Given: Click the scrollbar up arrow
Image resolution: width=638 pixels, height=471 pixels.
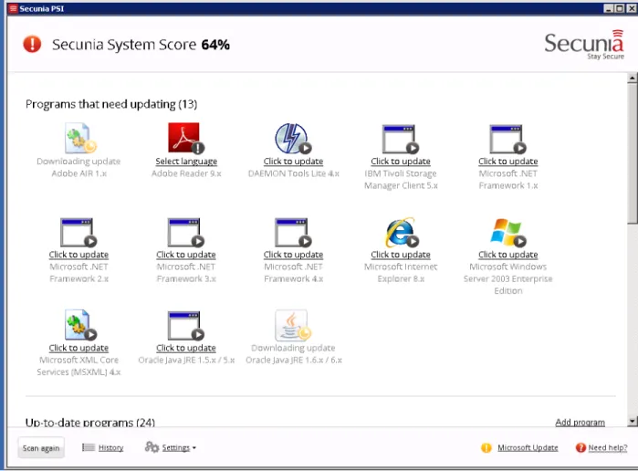Looking at the screenshot, I should [632, 78].
